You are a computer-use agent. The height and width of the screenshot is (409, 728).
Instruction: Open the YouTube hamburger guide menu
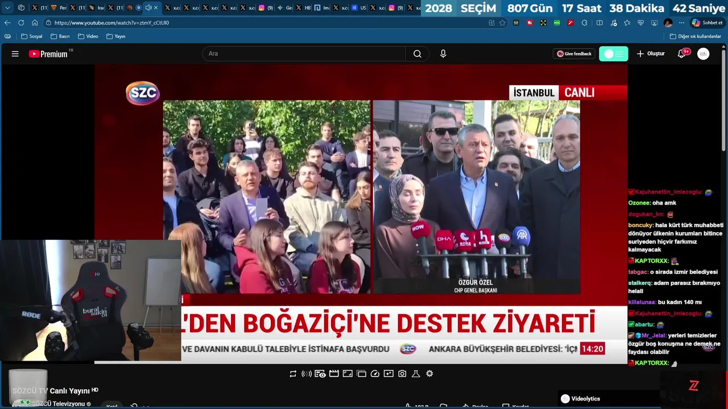pyautogui.click(x=15, y=54)
